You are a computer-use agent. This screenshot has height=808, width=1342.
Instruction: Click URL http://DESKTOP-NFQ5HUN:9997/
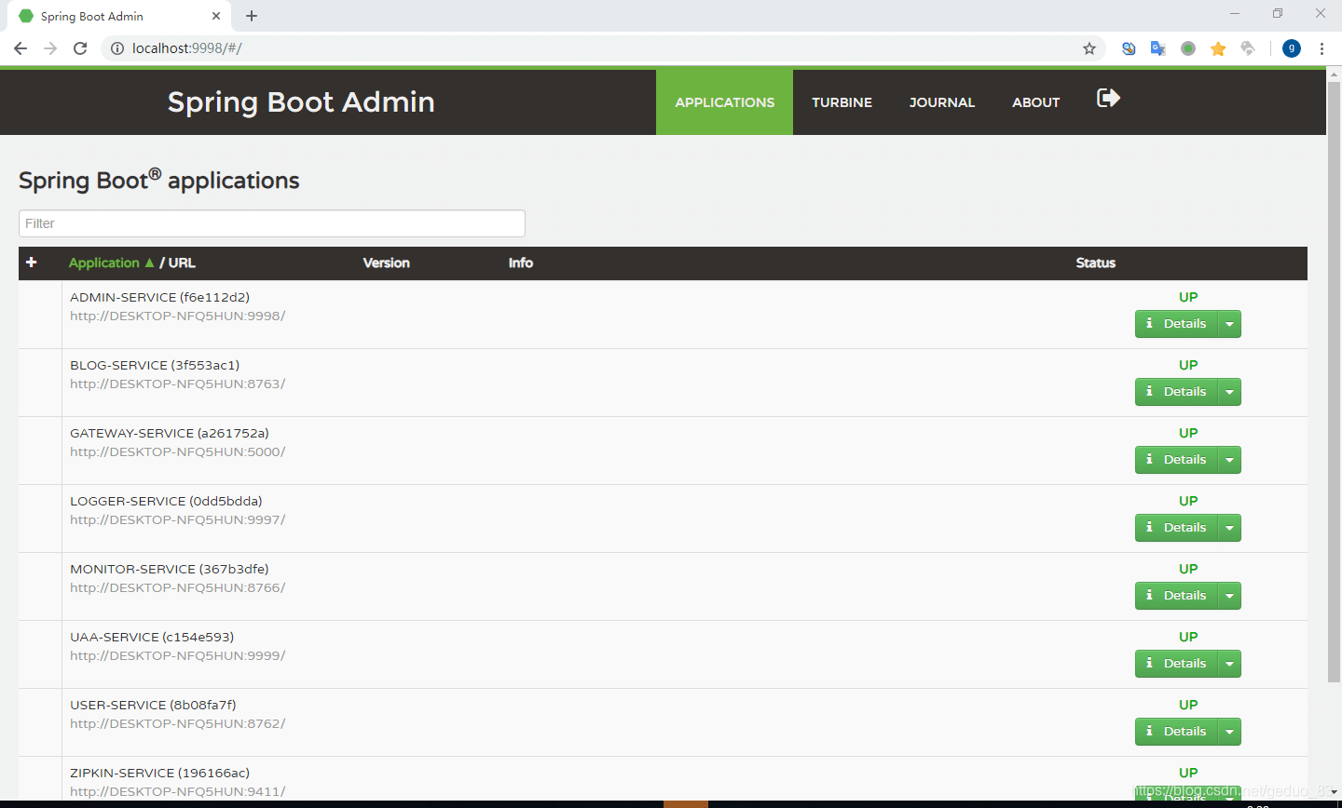click(x=177, y=519)
